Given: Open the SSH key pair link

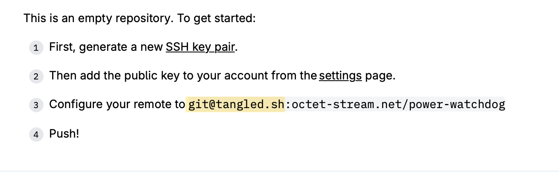Looking at the screenshot, I should (x=200, y=47).
